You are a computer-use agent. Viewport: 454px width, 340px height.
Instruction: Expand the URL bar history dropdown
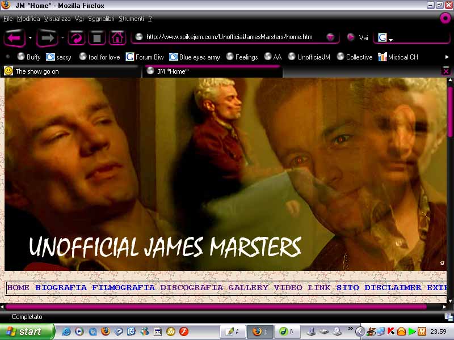tap(330, 37)
